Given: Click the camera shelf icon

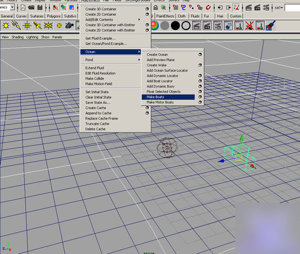Looking at the screenshot, I should coord(69,25).
